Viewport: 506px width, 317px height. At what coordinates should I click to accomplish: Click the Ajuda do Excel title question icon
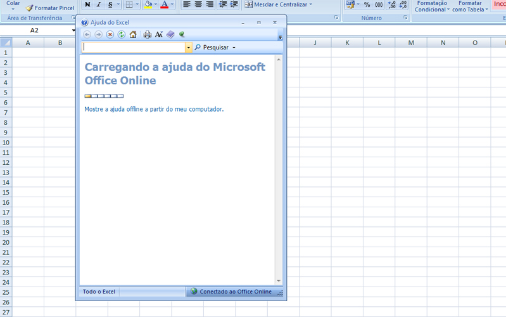click(85, 22)
